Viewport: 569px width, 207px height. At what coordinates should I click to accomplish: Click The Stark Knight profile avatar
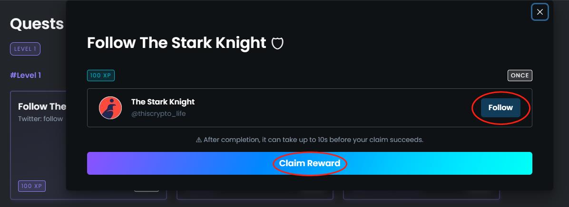110,108
